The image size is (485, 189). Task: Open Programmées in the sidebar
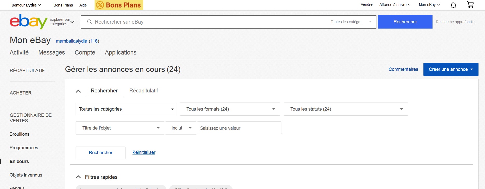click(24, 148)
